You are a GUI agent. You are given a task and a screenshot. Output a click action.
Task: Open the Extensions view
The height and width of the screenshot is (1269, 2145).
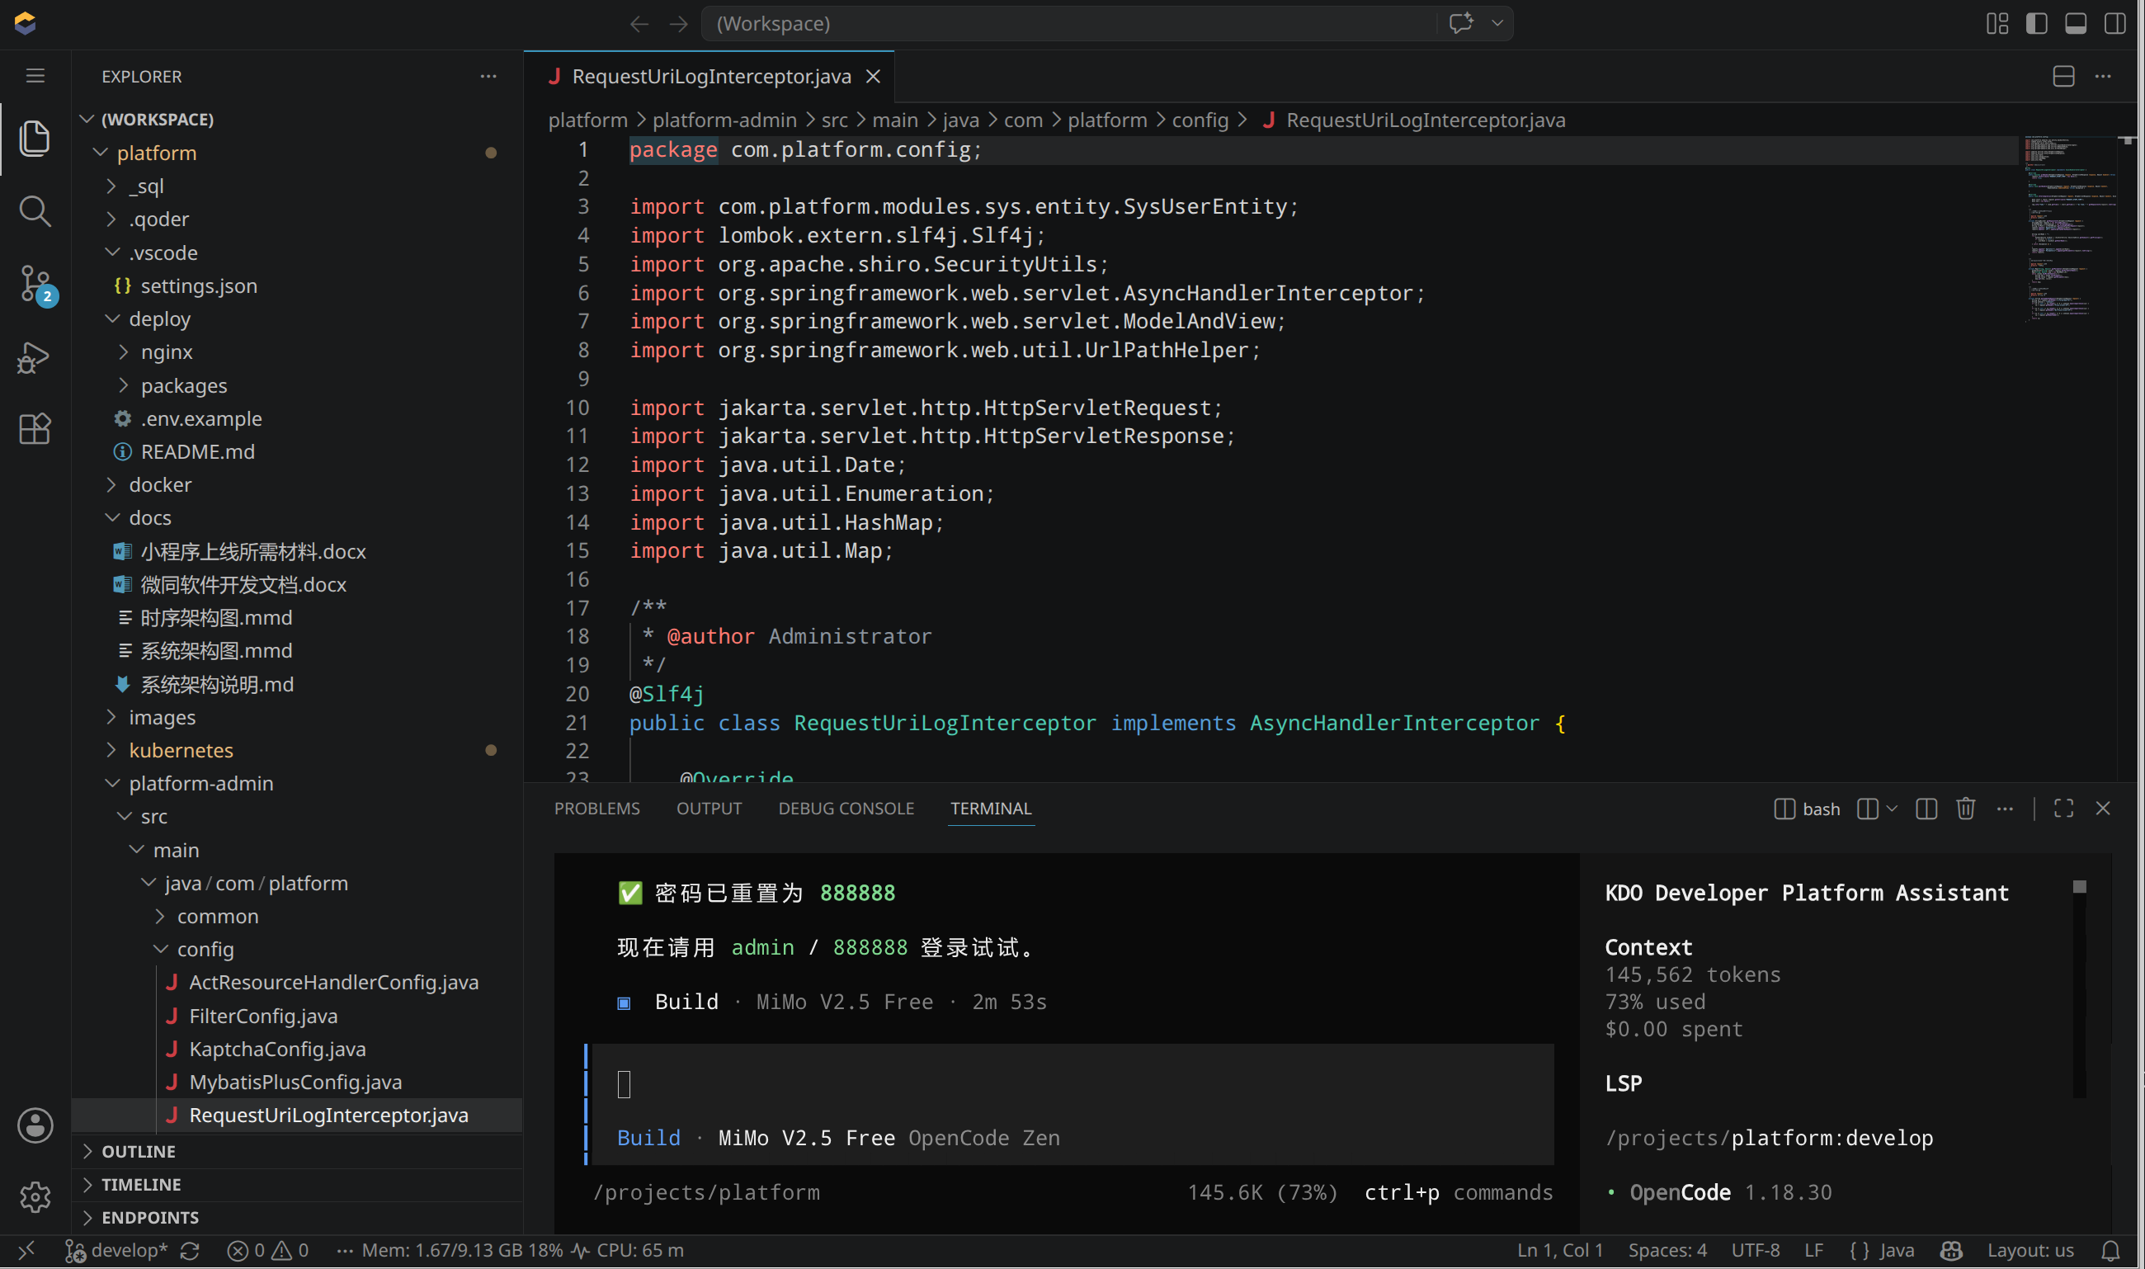[x=35, y=428]
